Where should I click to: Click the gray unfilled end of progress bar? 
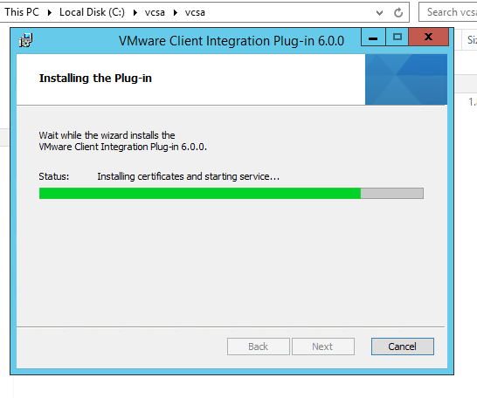391,193
